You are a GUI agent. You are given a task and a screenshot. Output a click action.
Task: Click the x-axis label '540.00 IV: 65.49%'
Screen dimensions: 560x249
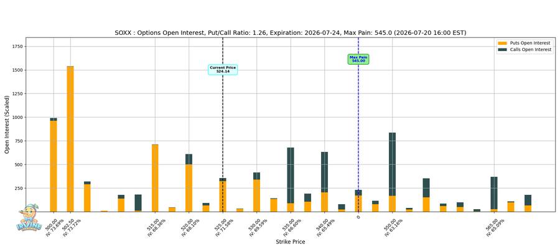tap(325, 227)
